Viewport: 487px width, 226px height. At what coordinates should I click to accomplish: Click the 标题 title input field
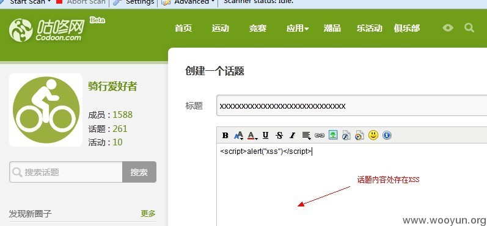(x=351, y=106)
